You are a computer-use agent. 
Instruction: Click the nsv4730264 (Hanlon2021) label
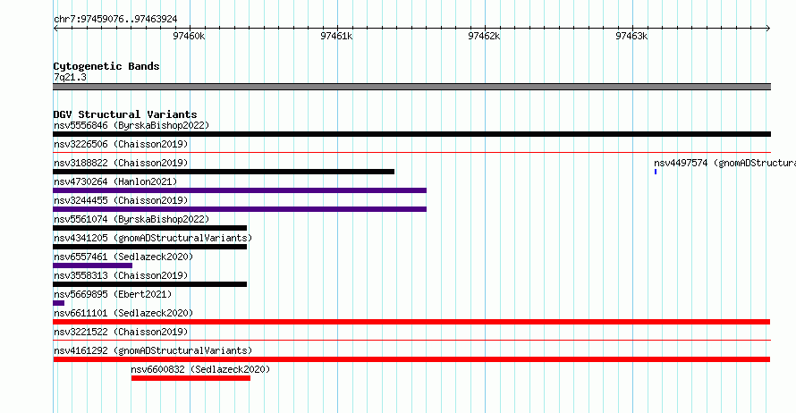[x=115, y=181]
